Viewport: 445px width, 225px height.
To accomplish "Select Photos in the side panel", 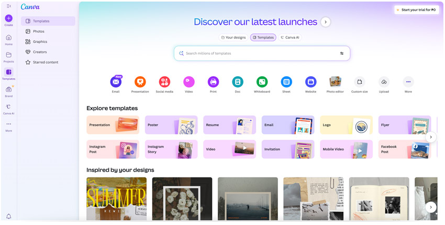I will click(x=48, y=31).
